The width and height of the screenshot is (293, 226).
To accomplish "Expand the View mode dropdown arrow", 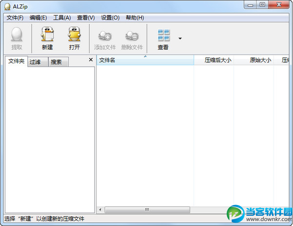I will tap(180, 38).
